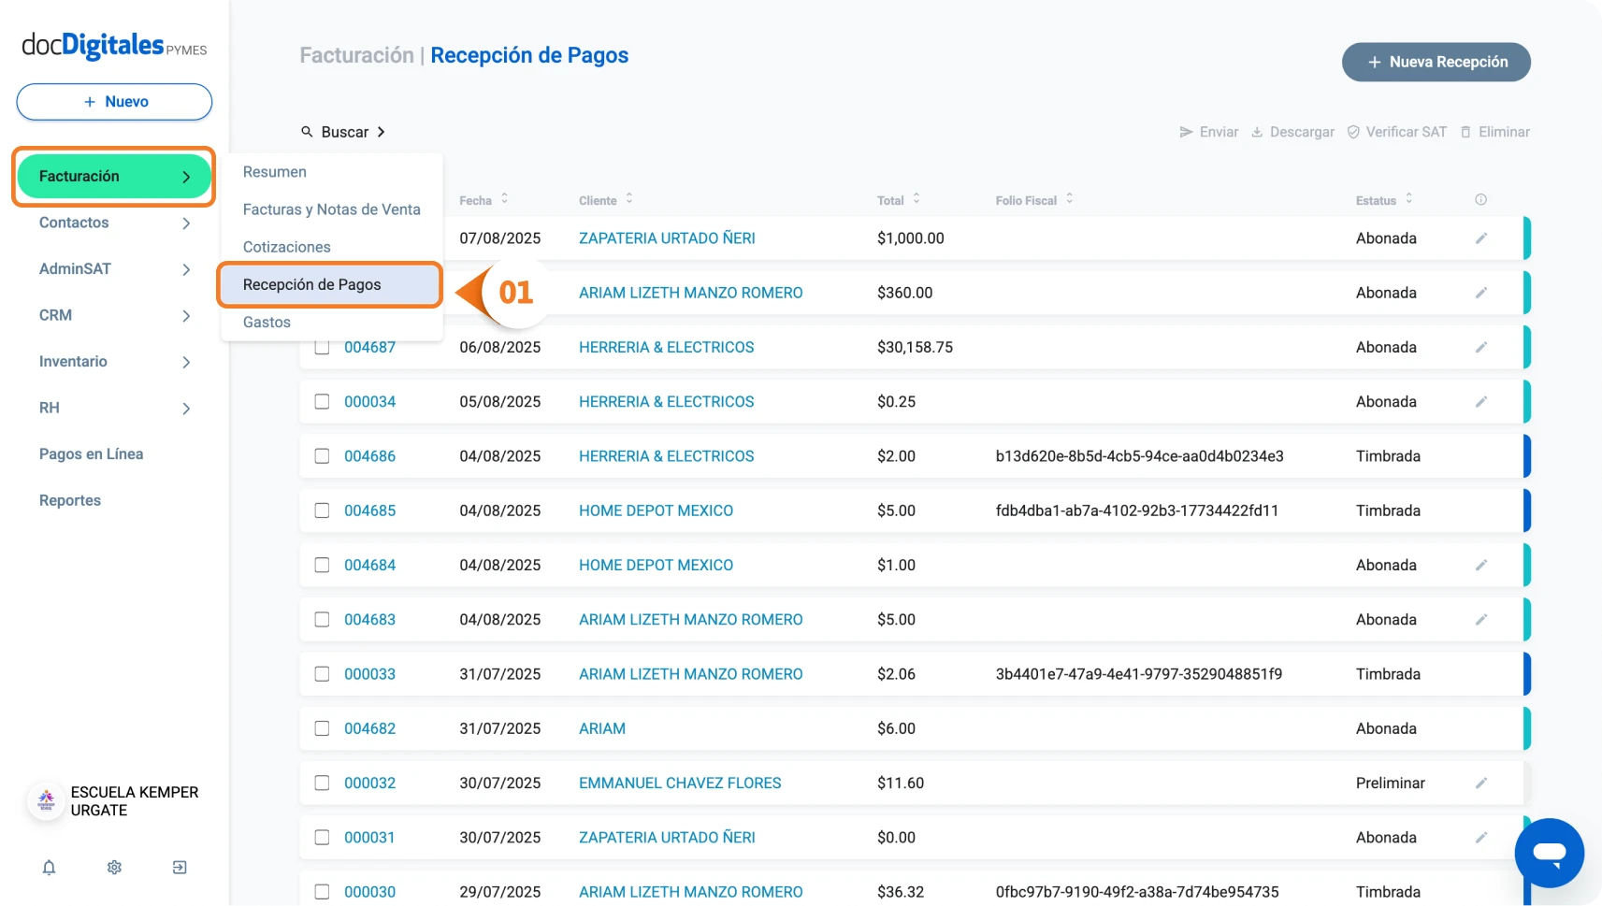Screen dimensions: 1602x906
Task: Click edit pencil for folio 004684
Action: [1481, 566]
